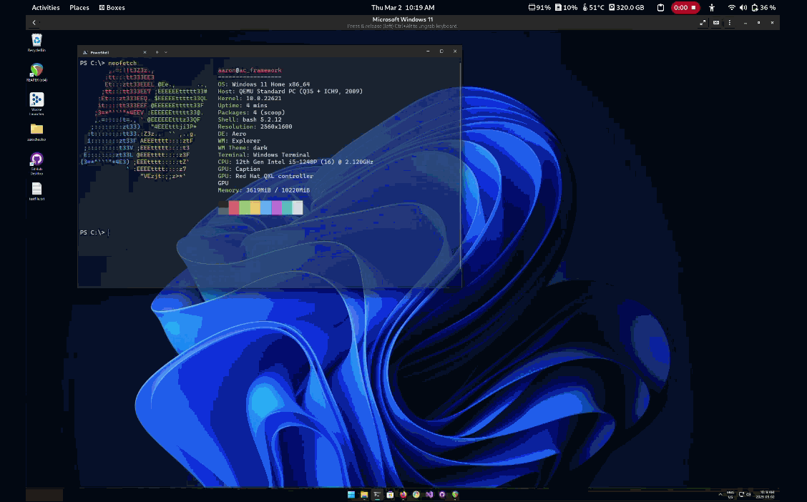
Task: Open the Windows taskbar clock
Action: (x=766, y=494)
